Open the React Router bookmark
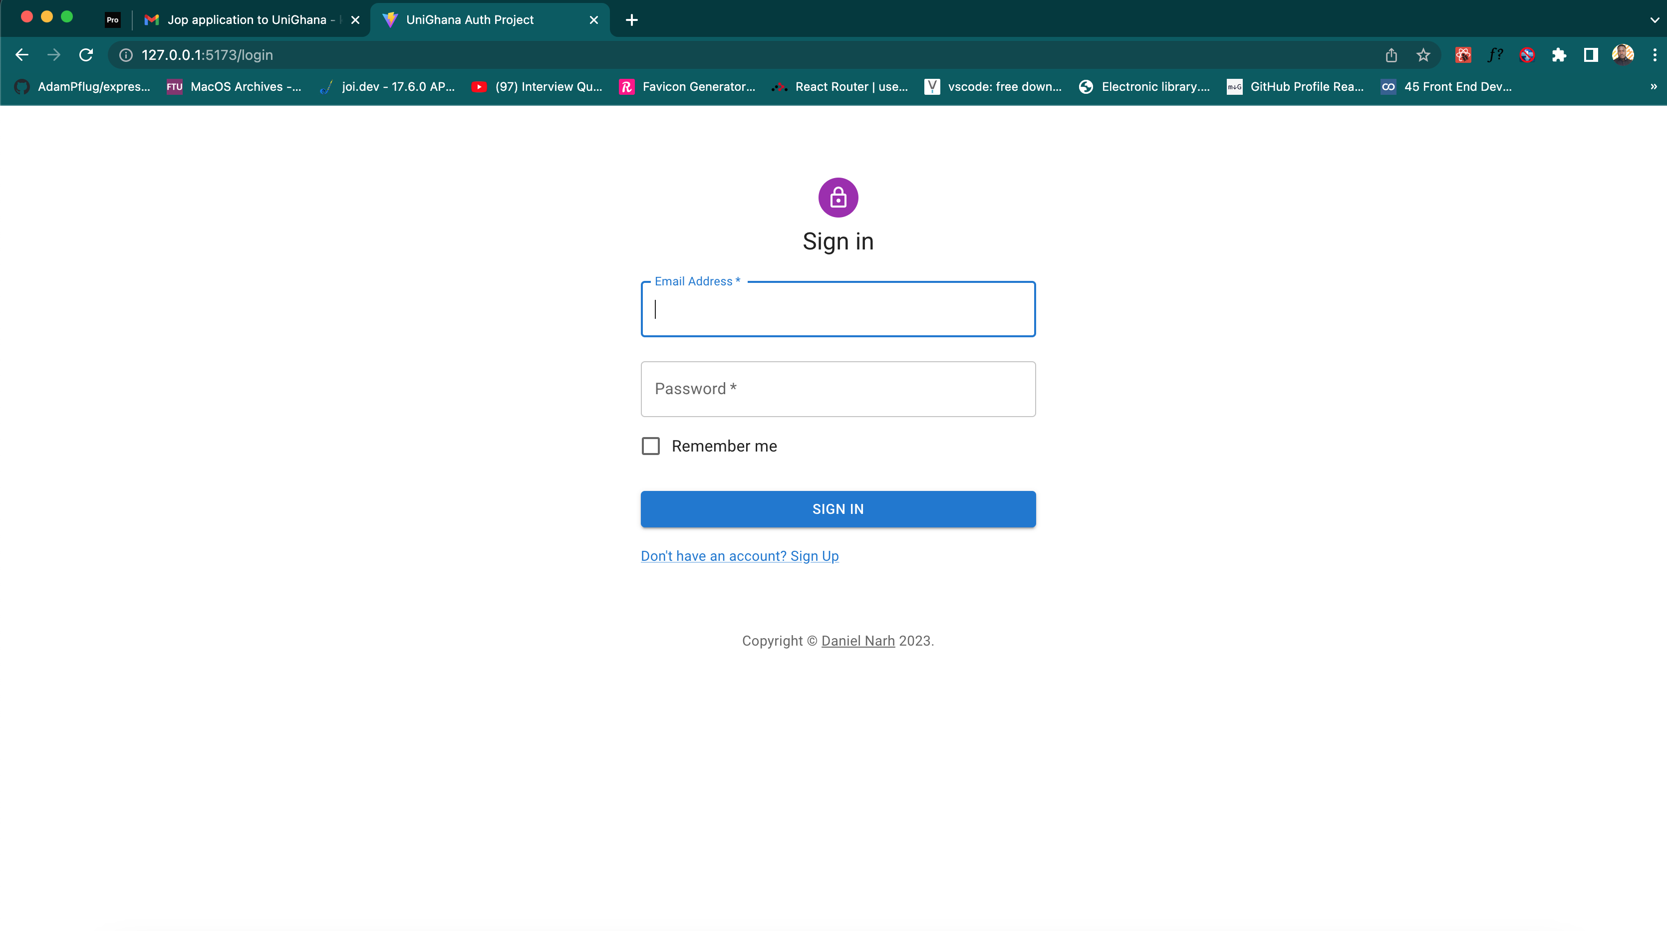1667x931 pixels. pos(840,87)
